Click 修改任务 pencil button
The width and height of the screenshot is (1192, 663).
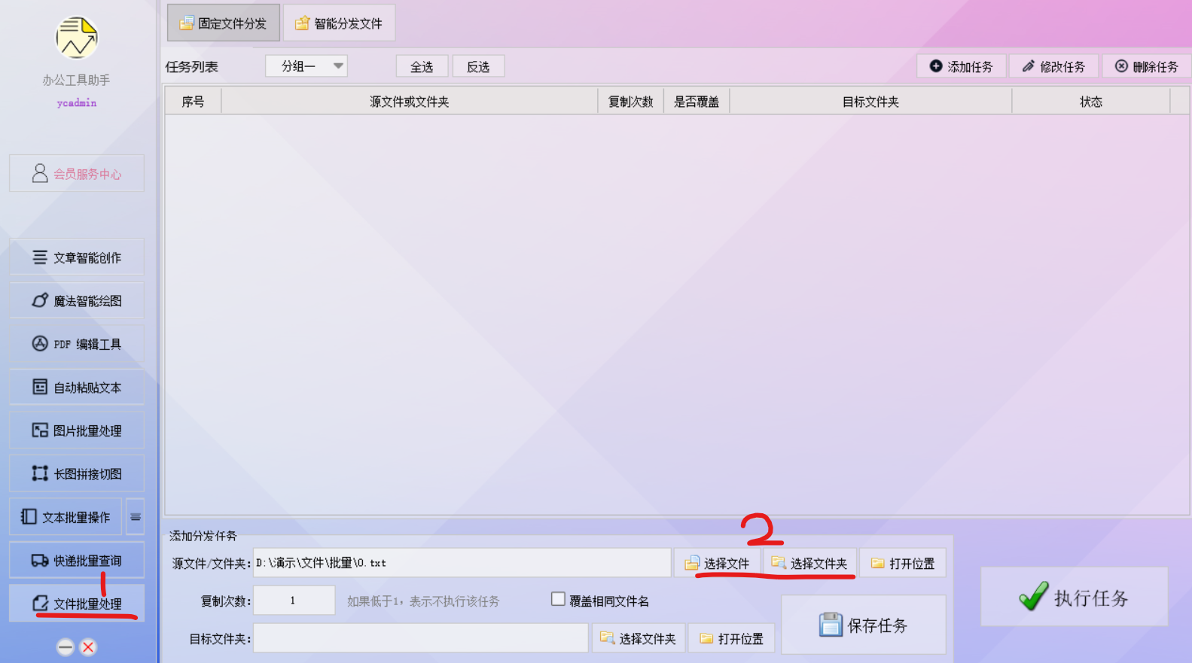(x=1053, y=66)
